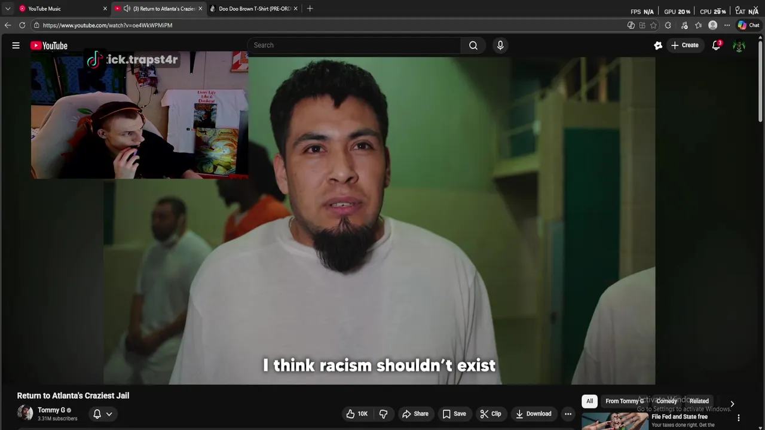Add this page to browser favorites star

[x=654, y=25]
